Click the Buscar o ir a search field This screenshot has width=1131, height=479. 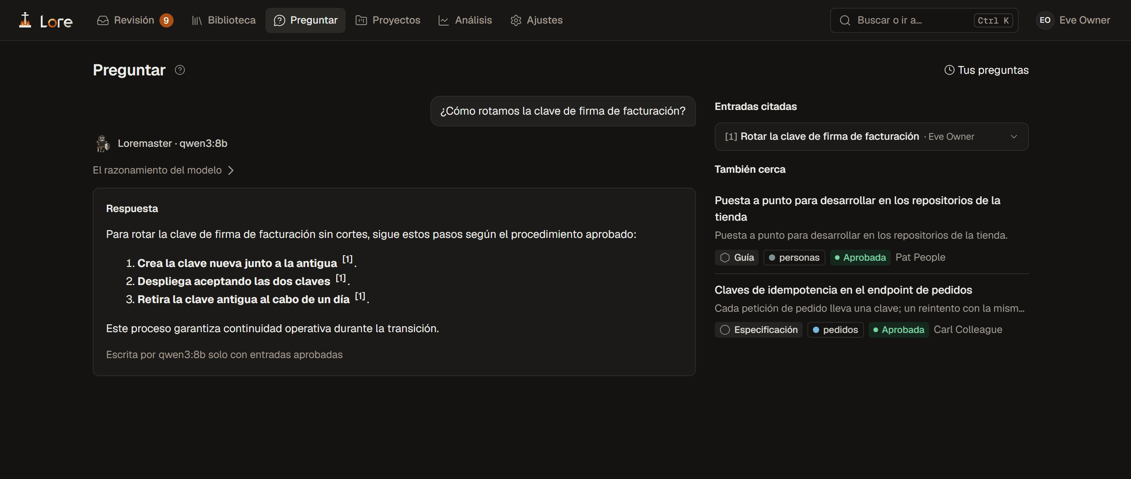click(x=924, y=20)
